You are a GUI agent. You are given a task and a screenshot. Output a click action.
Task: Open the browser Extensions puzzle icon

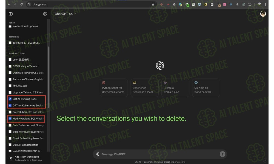250,4
